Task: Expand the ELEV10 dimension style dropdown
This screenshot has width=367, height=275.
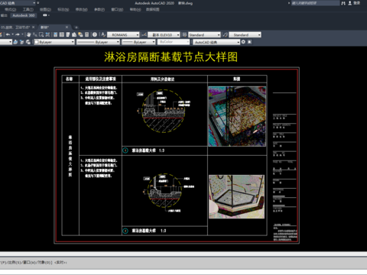Action: (164, 34)
